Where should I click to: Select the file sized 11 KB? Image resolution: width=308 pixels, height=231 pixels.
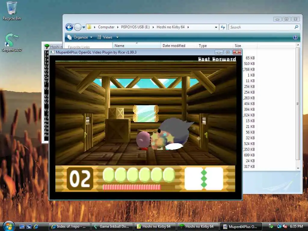tap(250, 81)
